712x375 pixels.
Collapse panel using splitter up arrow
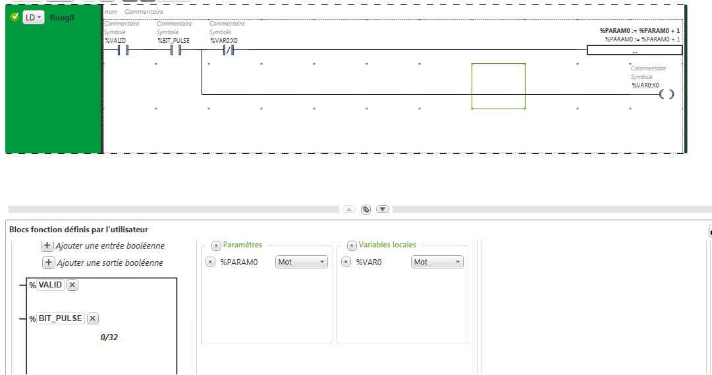pos(349,209)
